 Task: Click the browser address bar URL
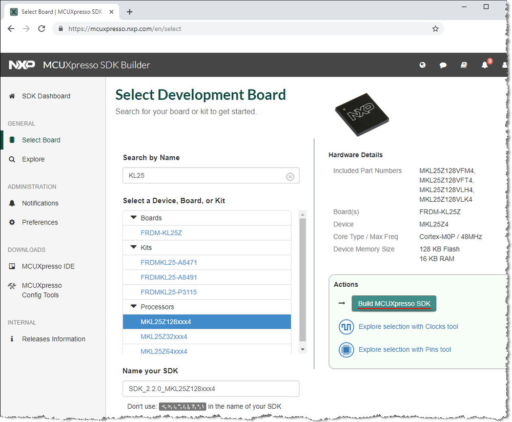pos(125,29)
